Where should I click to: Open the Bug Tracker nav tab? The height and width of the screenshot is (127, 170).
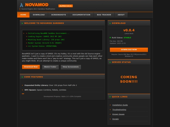(x=104, y=15)
